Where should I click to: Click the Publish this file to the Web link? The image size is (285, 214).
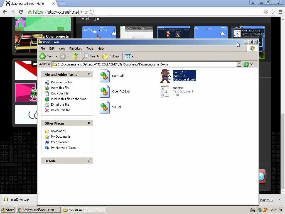[68, 99]
